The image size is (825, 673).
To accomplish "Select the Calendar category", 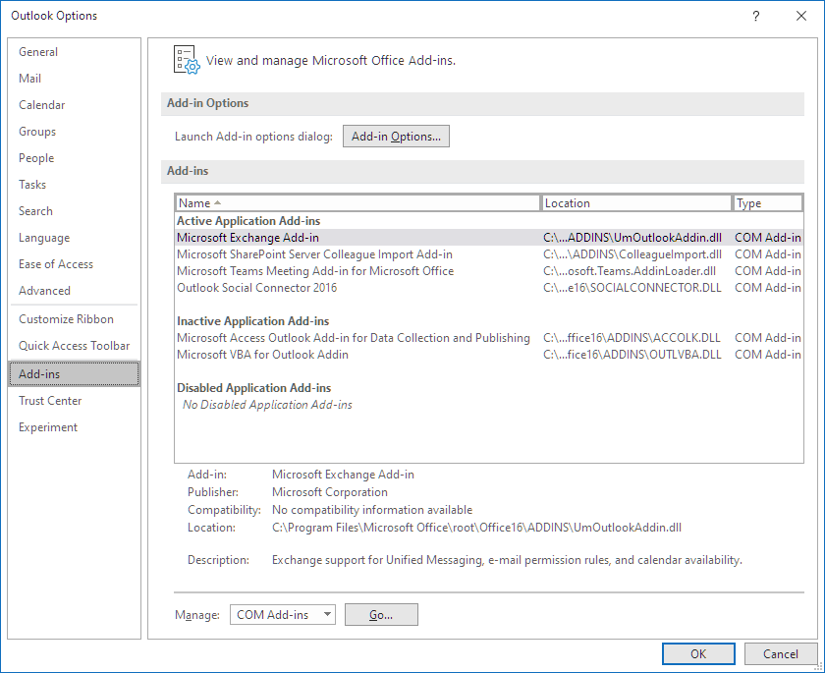I will [41, 104].
